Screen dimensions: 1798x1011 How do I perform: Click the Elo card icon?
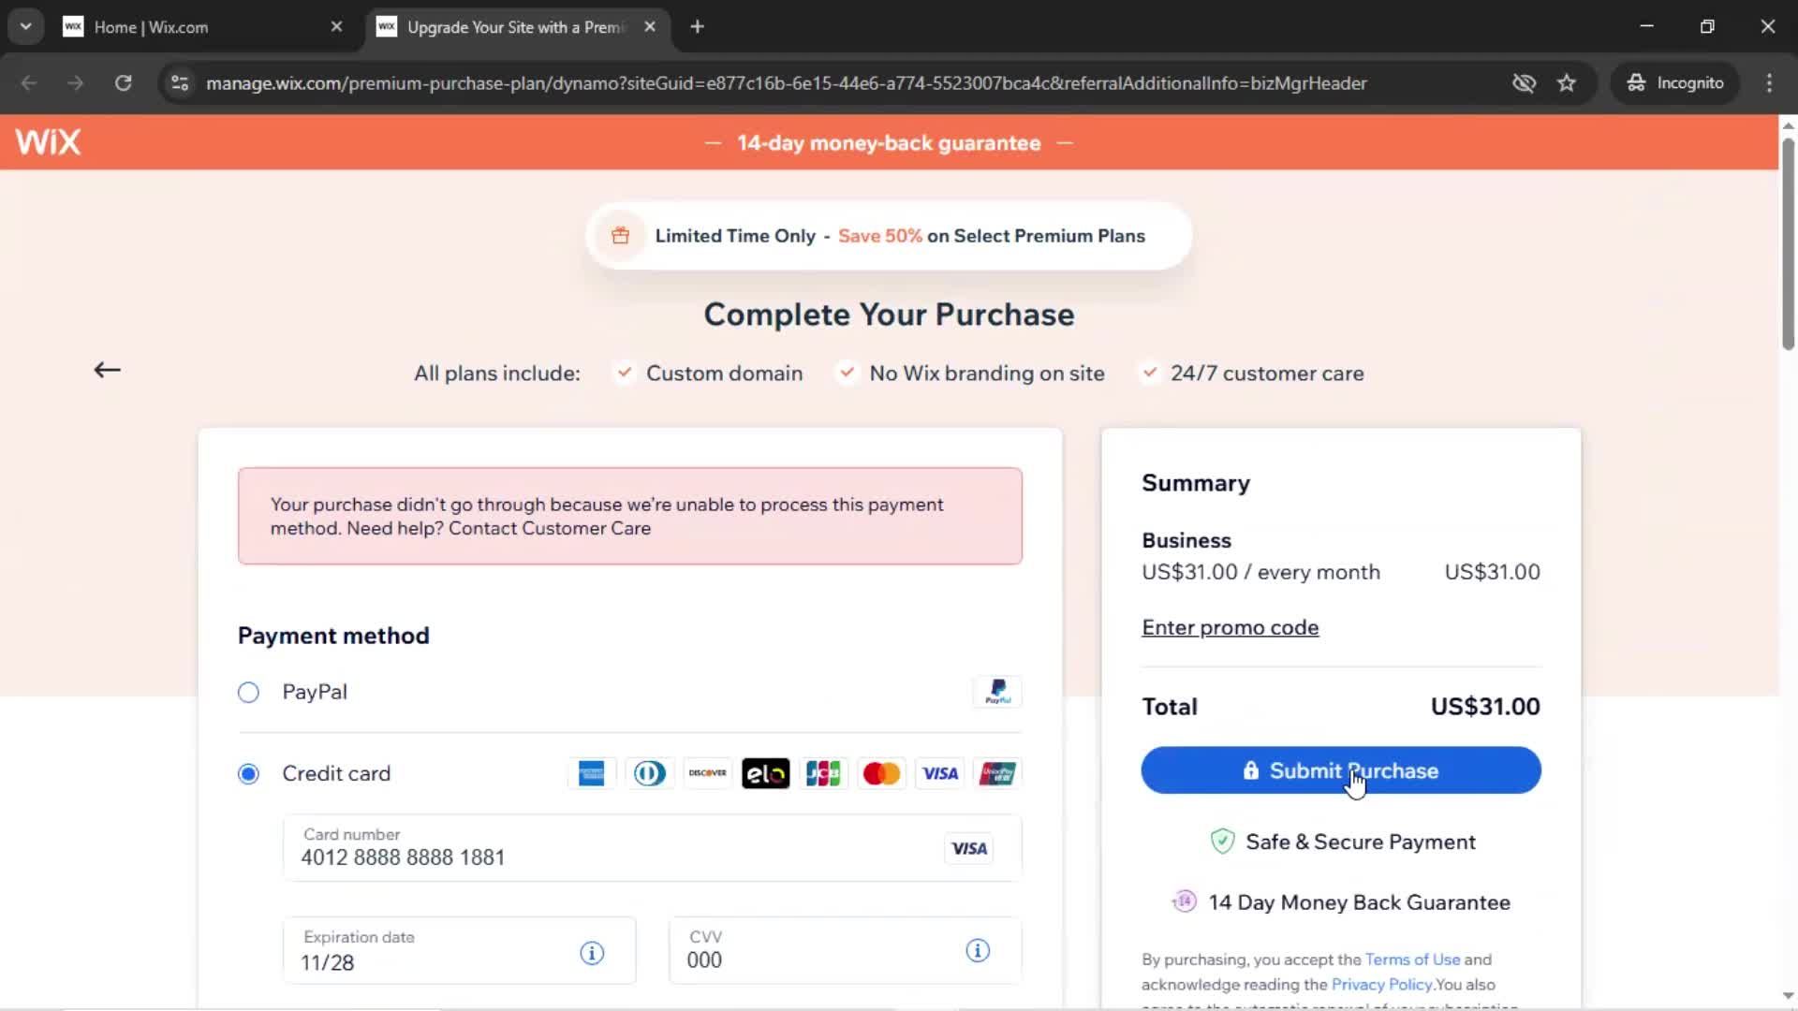(x=765, y=773)
